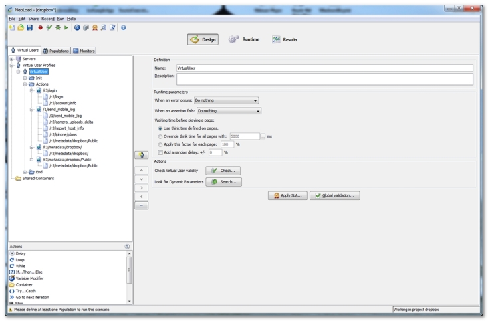Click the collapse chevrons icon in Actions panel header
The height and width of the screenshot is (321, 488).
point(127,247)
